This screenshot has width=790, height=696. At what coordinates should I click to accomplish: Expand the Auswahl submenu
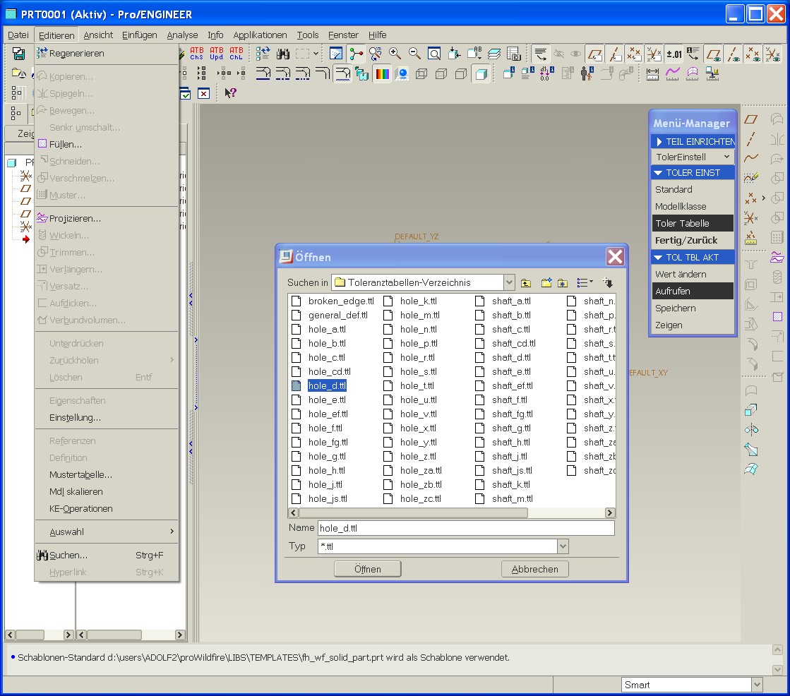tap(107, 532)
